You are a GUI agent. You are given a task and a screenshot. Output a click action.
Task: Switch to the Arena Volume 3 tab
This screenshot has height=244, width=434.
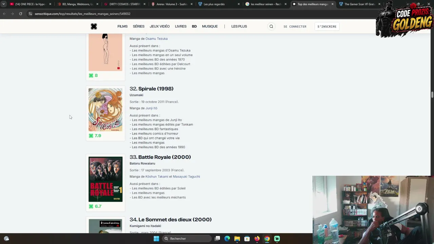(172, 4)
